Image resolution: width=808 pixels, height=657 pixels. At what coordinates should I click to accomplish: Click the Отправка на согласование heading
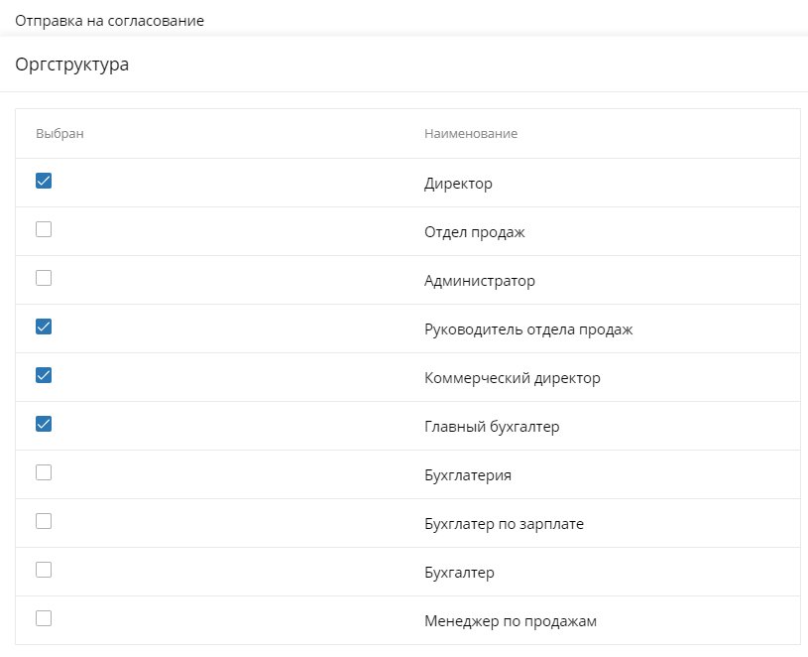(109, 20)
